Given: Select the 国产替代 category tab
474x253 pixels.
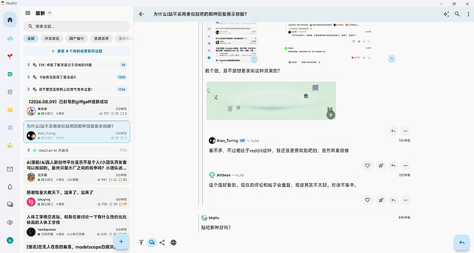Looking at the screenshot, I should coord(76,38).
